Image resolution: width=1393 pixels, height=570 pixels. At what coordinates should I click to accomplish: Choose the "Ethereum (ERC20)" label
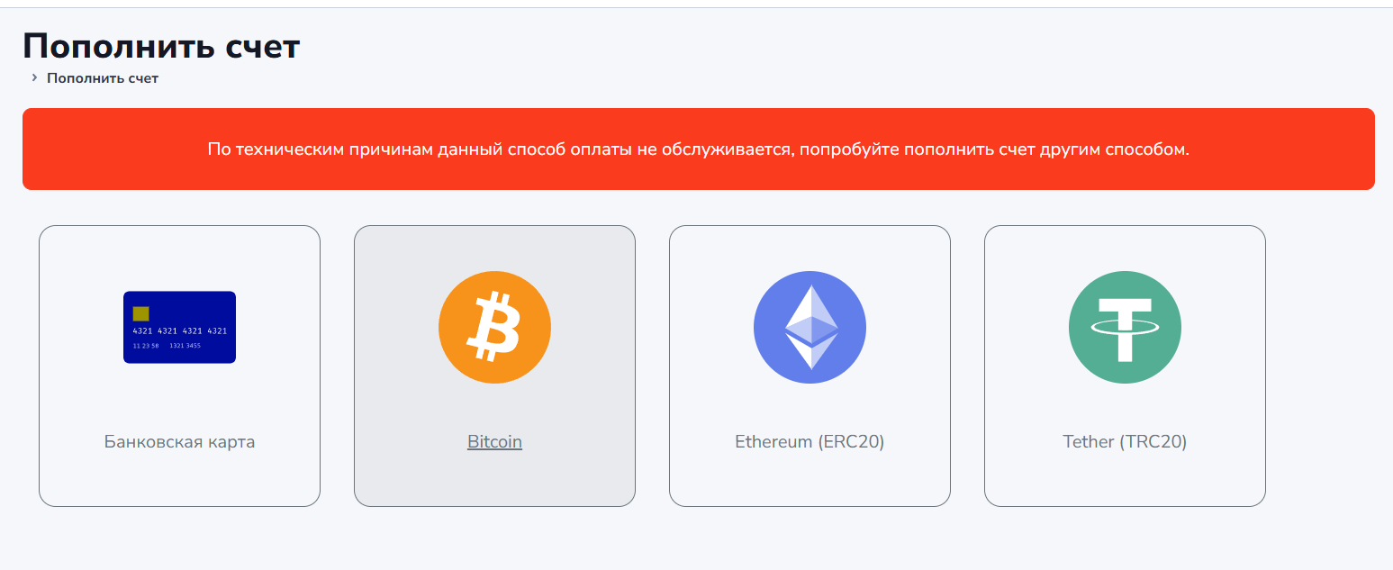[810, 442]
